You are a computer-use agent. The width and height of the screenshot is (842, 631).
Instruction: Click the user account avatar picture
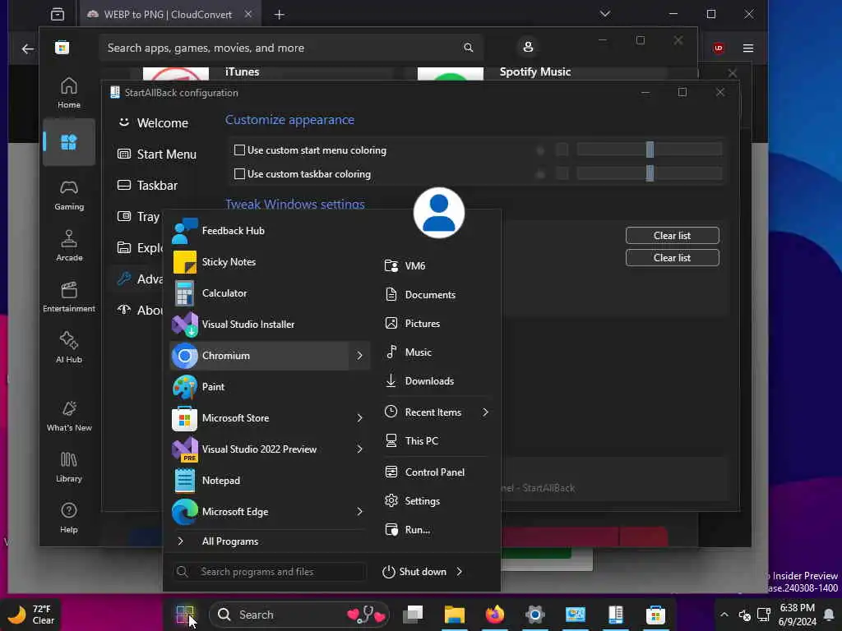(439, 213)
